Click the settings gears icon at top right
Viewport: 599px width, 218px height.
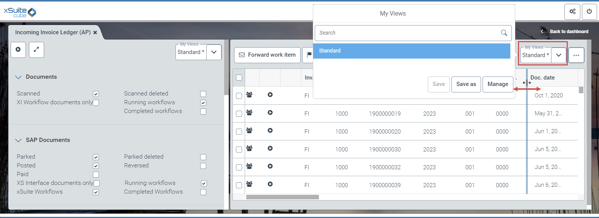tap(572, 11)
